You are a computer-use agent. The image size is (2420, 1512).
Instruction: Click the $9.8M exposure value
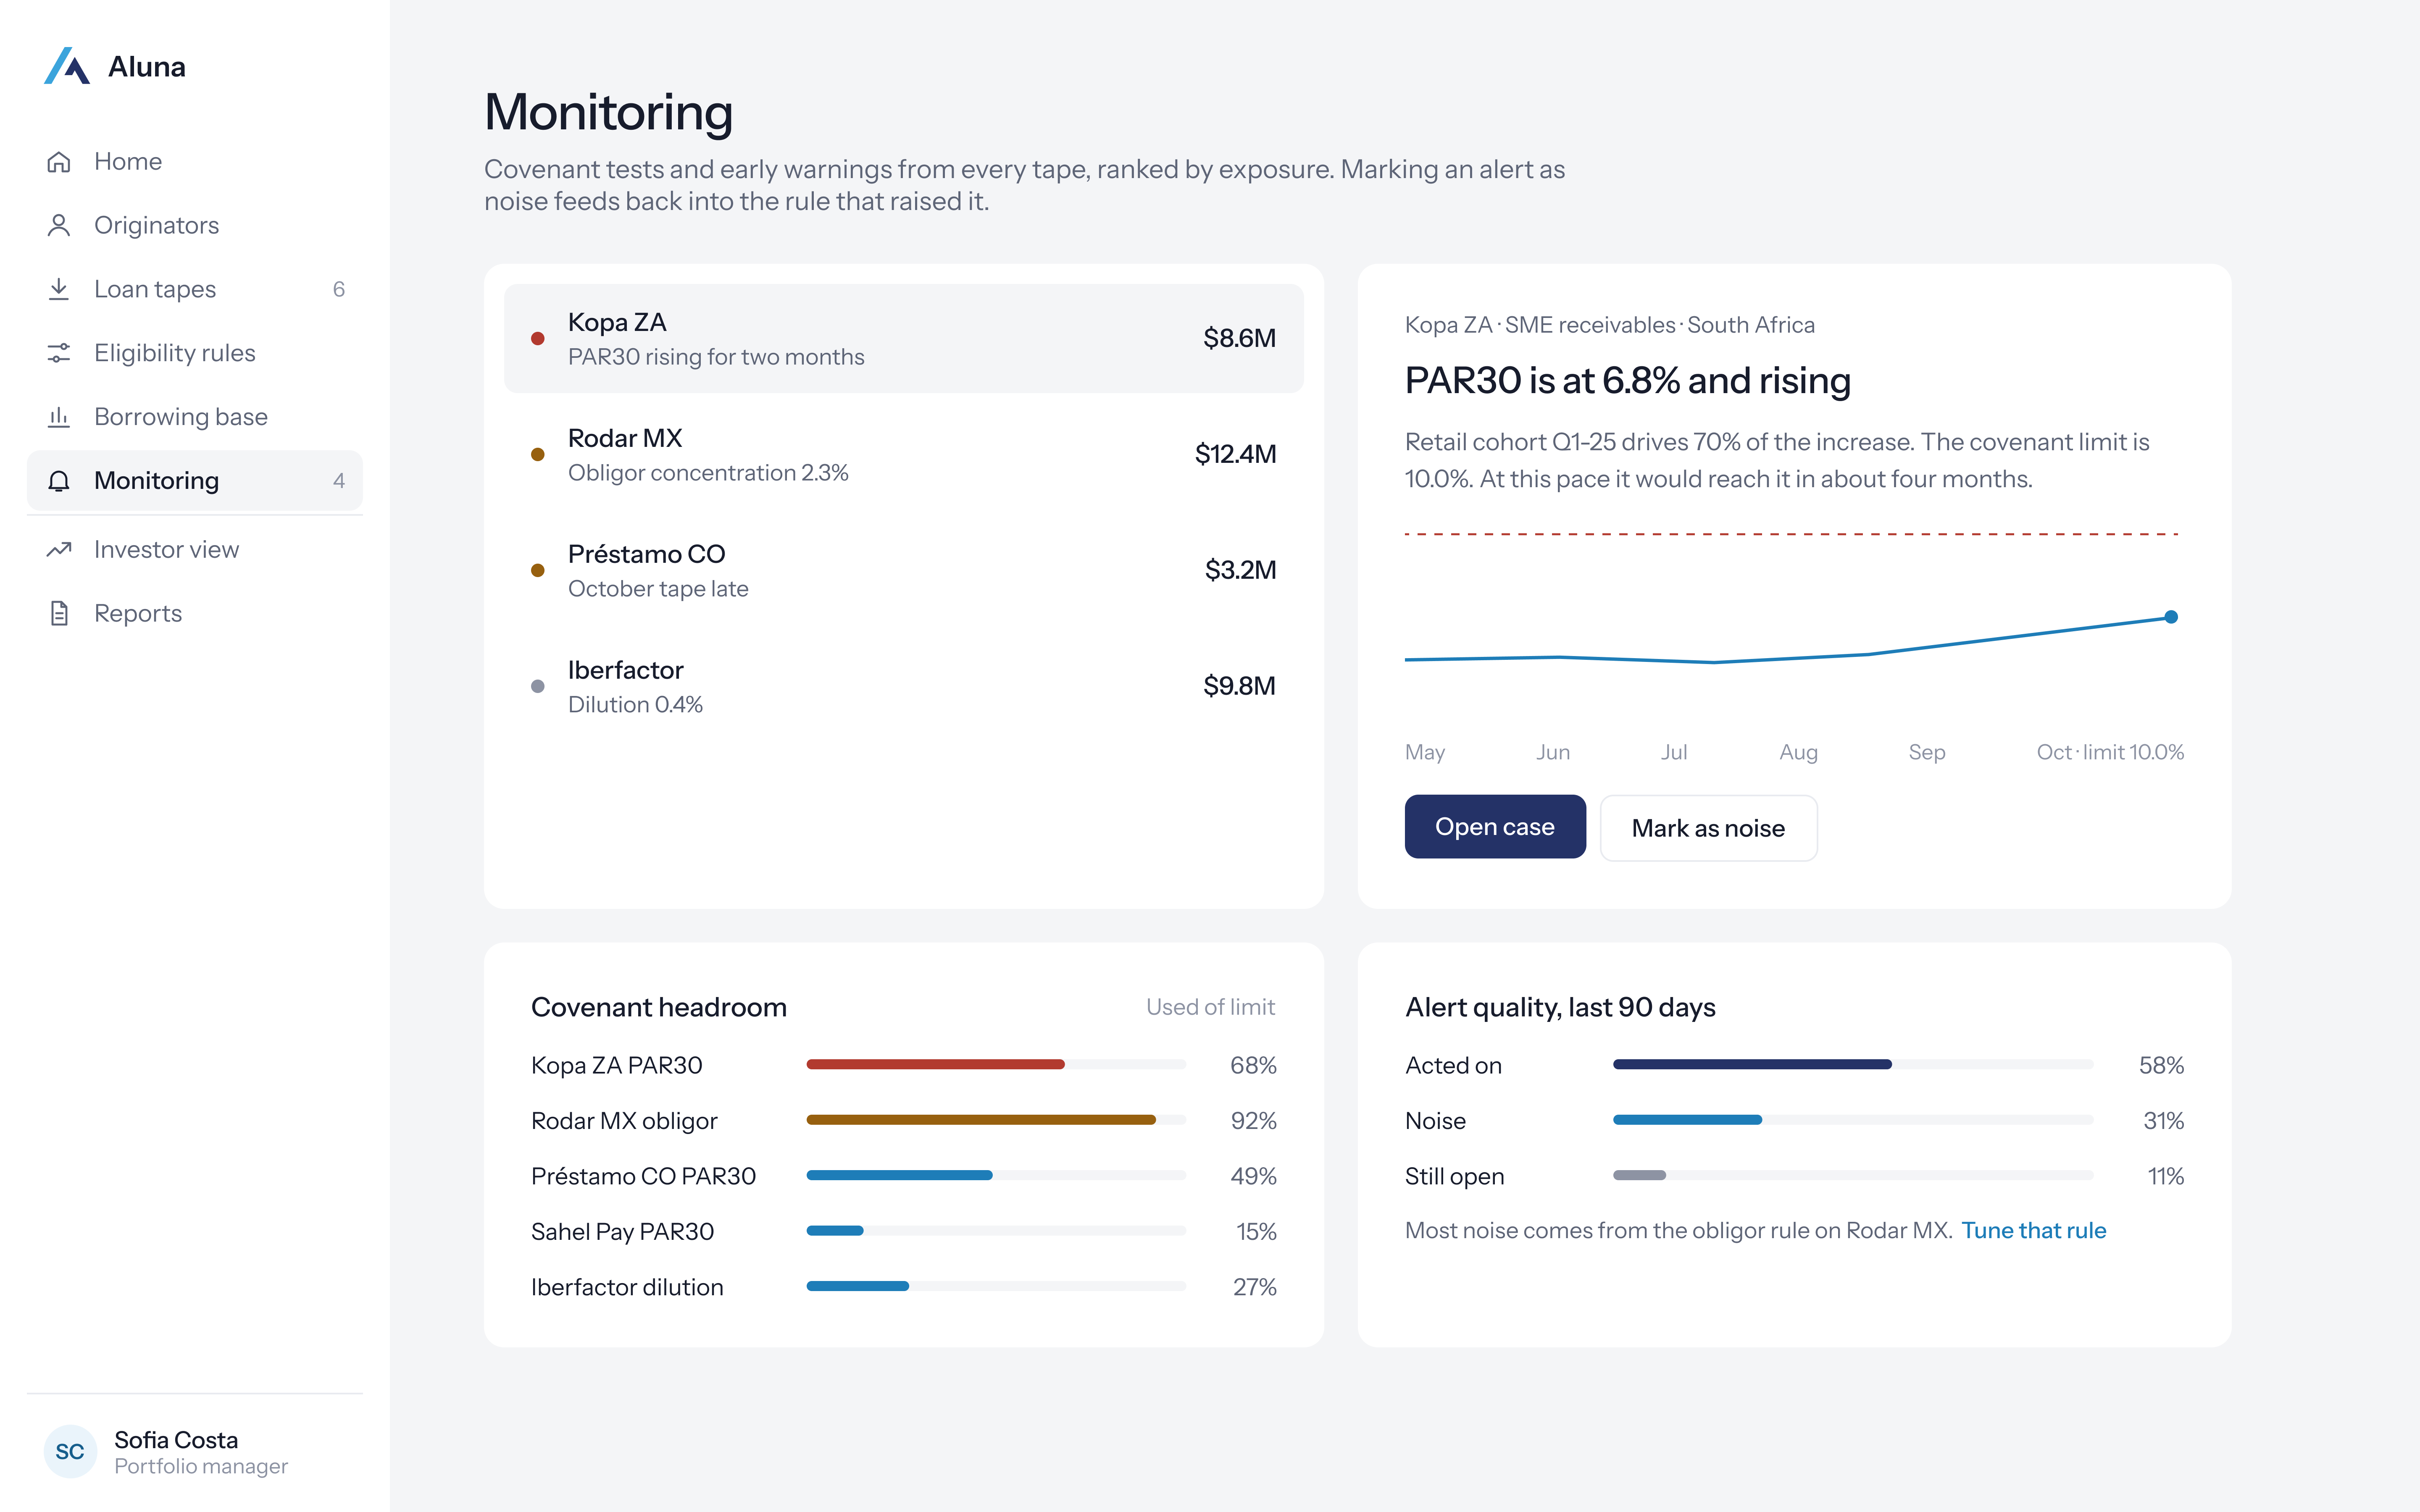coord(1239,686)
